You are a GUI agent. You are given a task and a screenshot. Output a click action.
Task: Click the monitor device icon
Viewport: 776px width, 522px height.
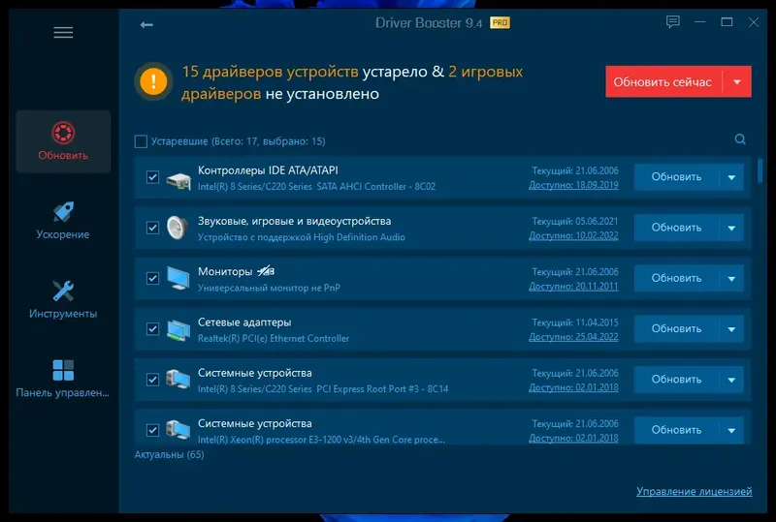click(x=178, y=278)
